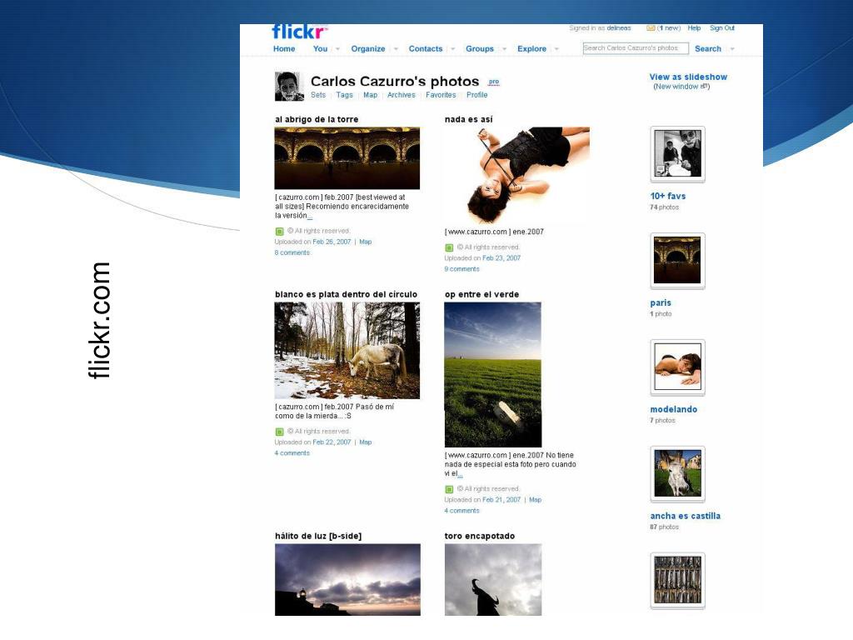Open the Map tab under the title
Image resolution: width=853 pixels, height=640 pixels.
371,95
